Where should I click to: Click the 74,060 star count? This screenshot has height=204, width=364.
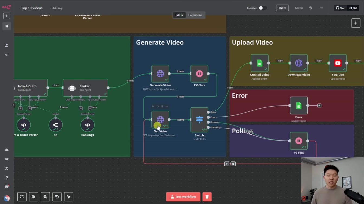click(353, 8)
